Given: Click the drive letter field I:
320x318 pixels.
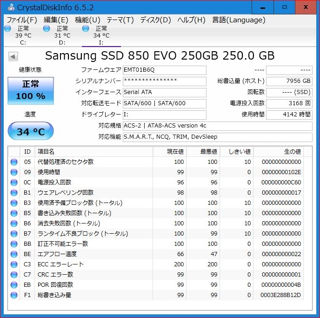Looking at the screenshot, I should coord(165,115).
